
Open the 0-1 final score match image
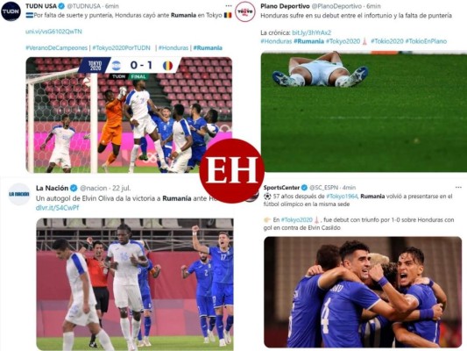click(129, 115)
